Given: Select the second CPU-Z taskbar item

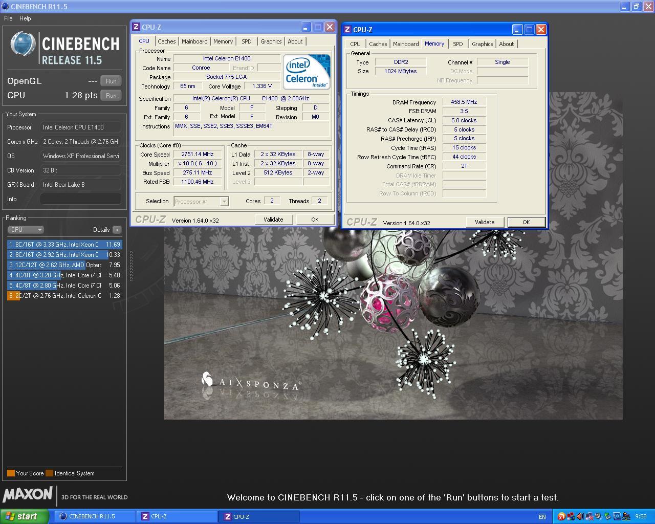Looking at the screenshot, I should [x=259, y=516].
